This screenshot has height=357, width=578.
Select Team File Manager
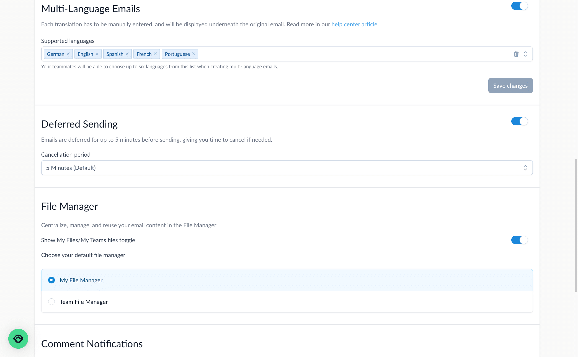pos(51,302)
